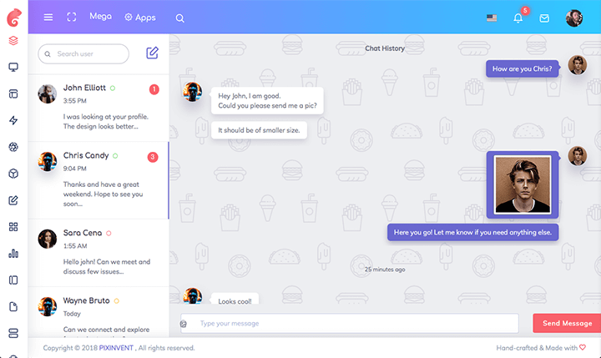Image resolution: width=601 pixels, height=358 pixels.
Task: Click the red chameleon app logo
Action: [x=14, y=18]
